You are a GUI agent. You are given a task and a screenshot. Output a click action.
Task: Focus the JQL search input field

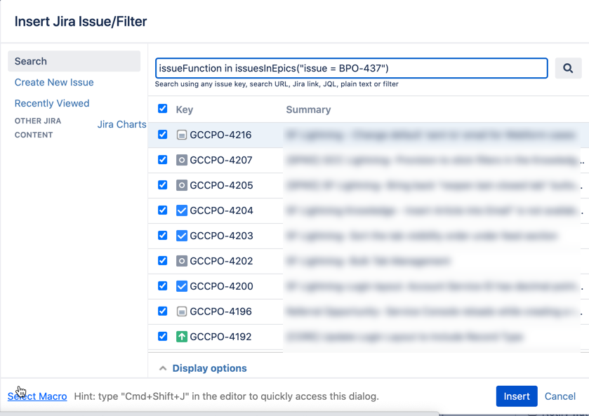(351, 68)
